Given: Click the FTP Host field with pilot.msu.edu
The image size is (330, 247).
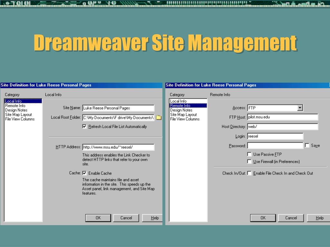Looking at the screenshot, I should [x=283, y=117].
